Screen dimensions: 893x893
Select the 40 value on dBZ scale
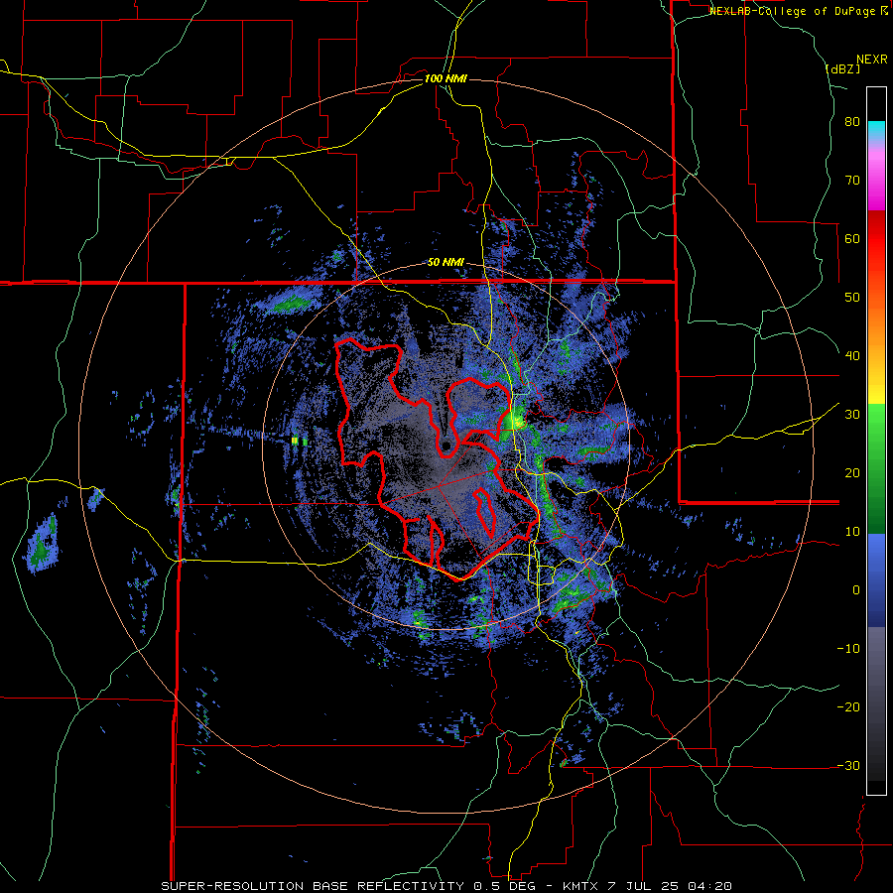pos(852,356)
